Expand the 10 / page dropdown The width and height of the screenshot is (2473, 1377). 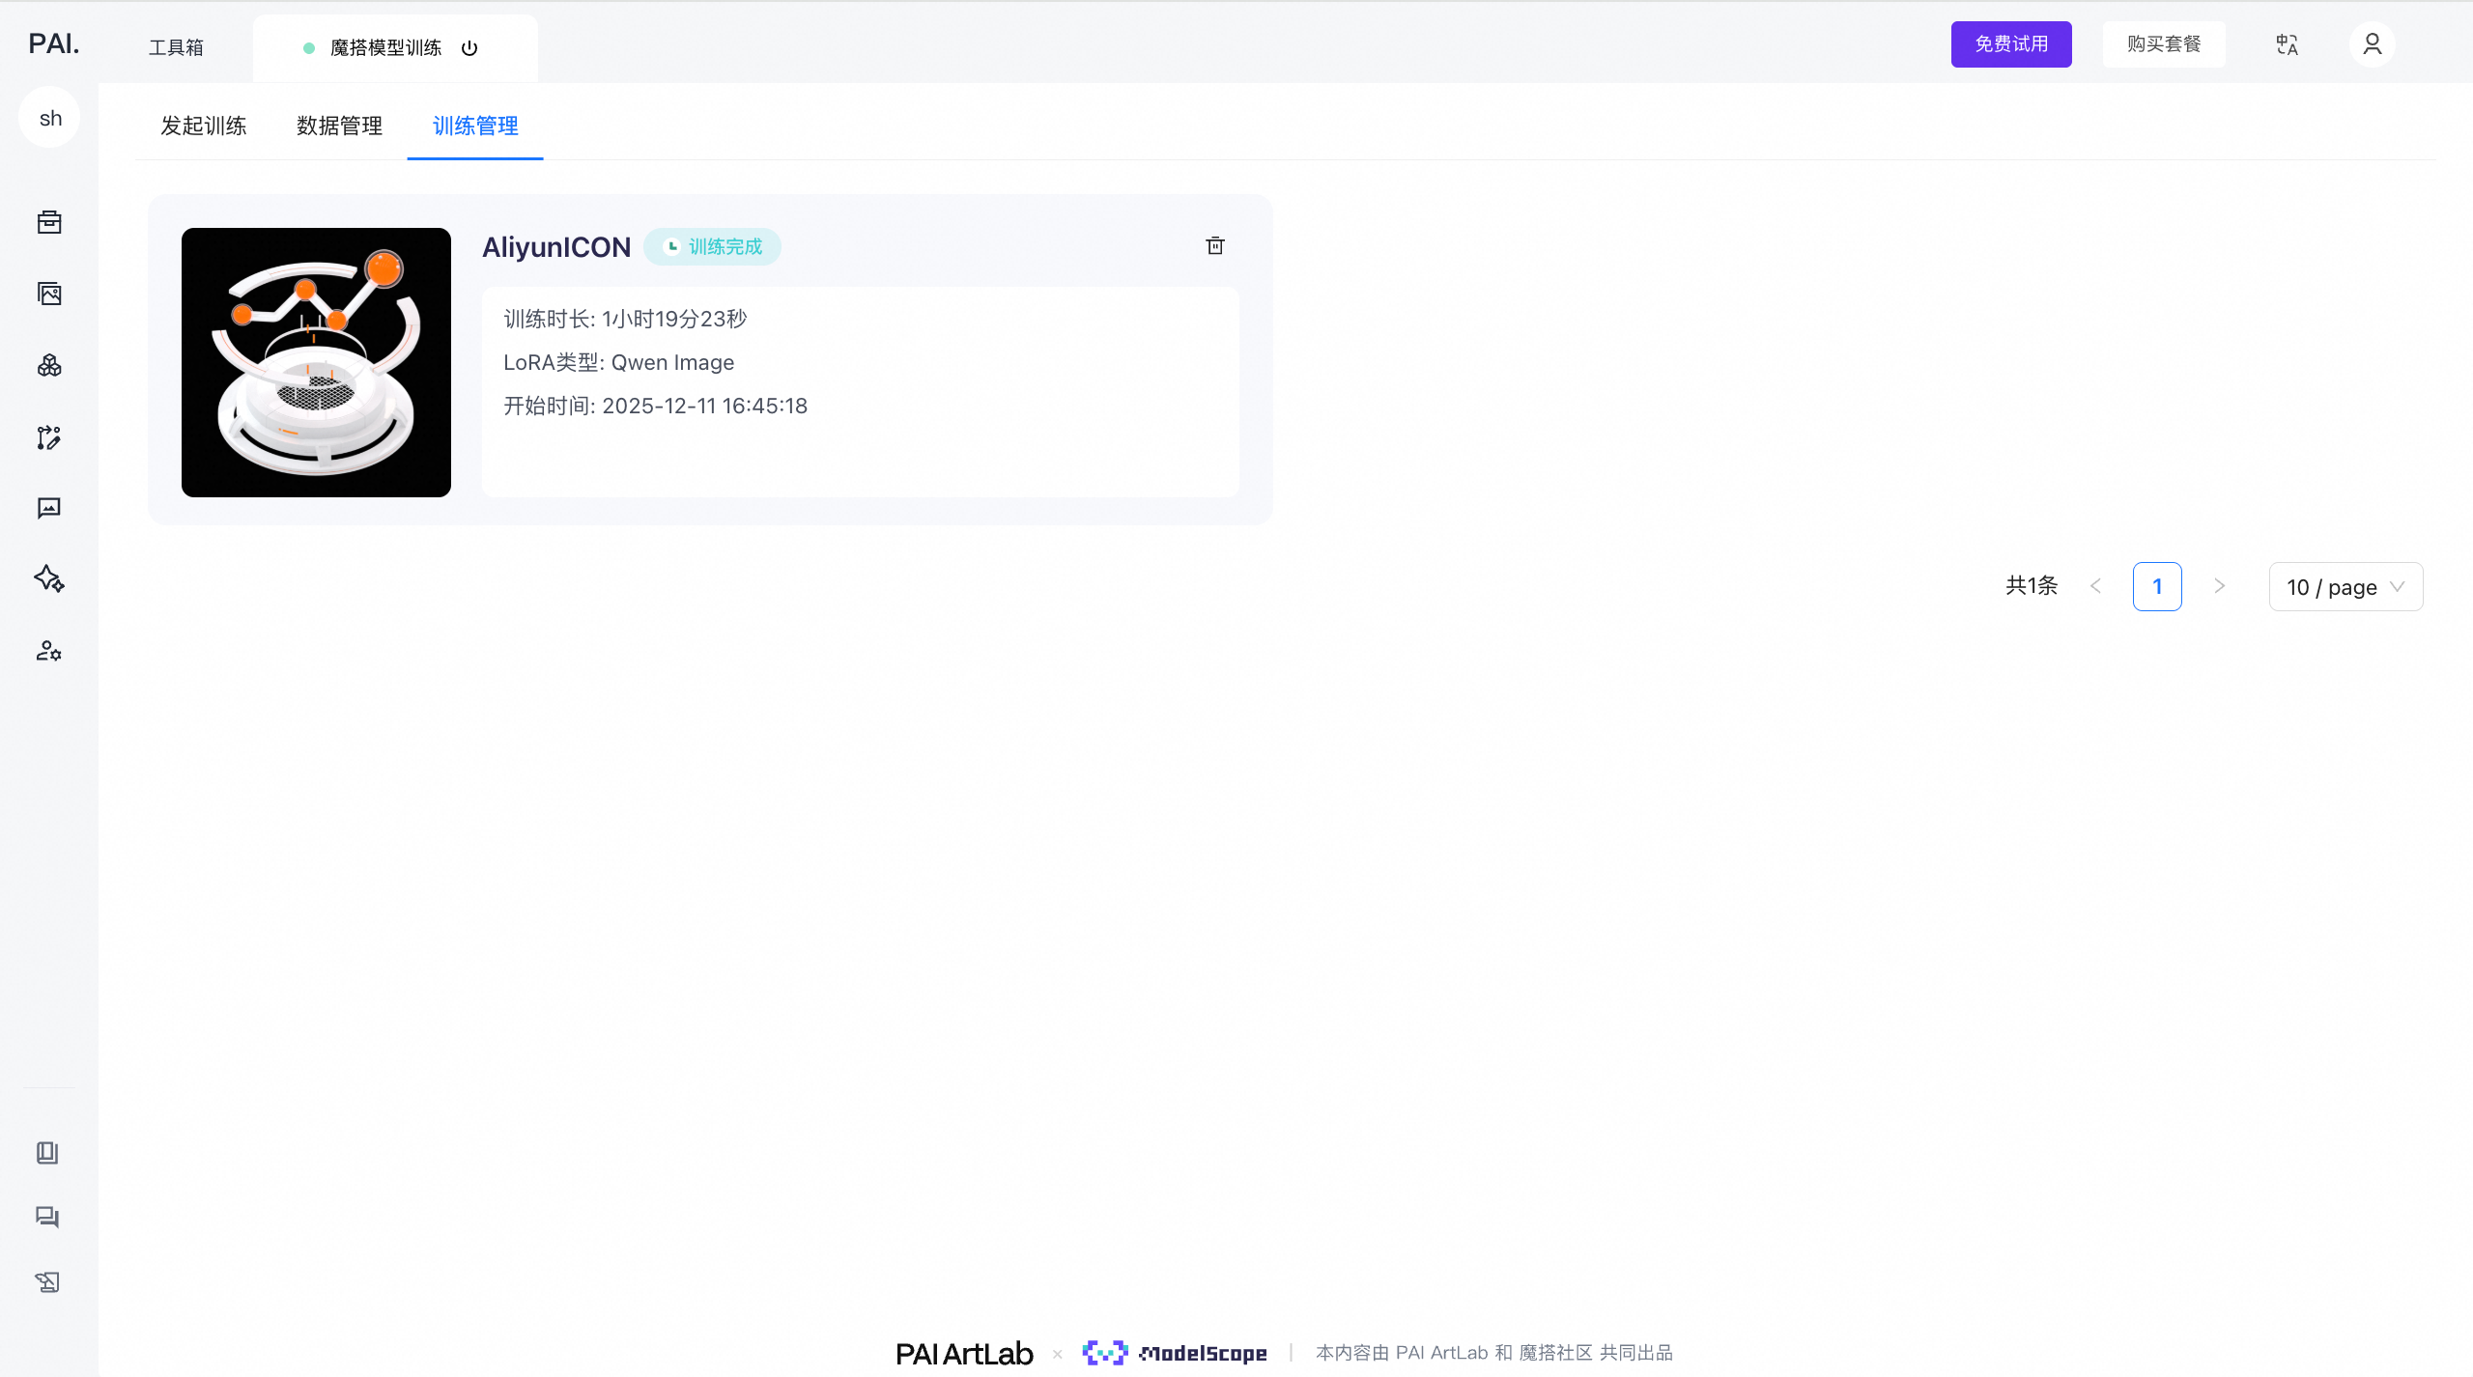point(2345,587)
